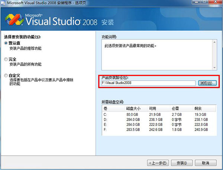Click the feature description text box
Image resolution: width=223 pixels, height=170 pixels.
(156, 55)
